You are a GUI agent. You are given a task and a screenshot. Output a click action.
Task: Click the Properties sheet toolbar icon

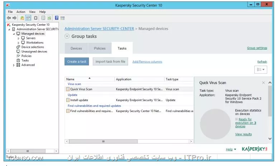point(43,18)
